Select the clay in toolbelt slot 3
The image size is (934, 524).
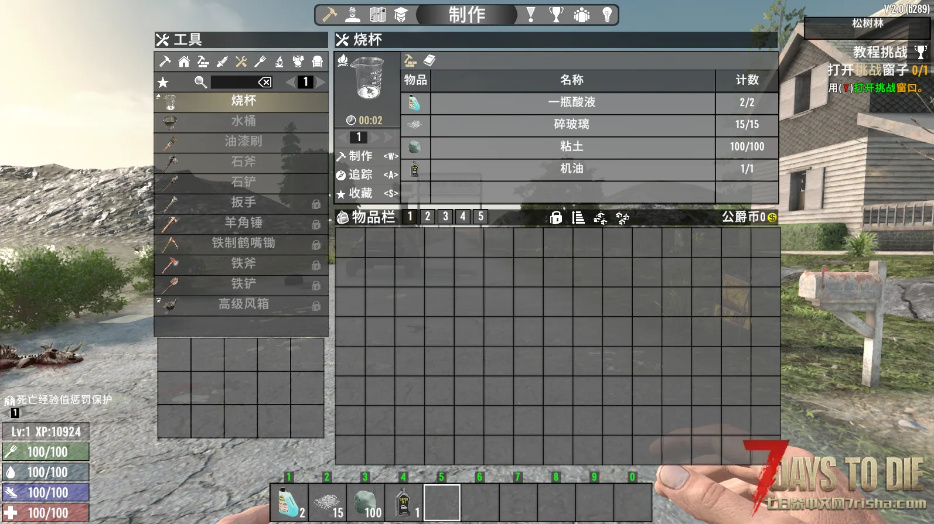pyautogui.click(x=365, y=502)
